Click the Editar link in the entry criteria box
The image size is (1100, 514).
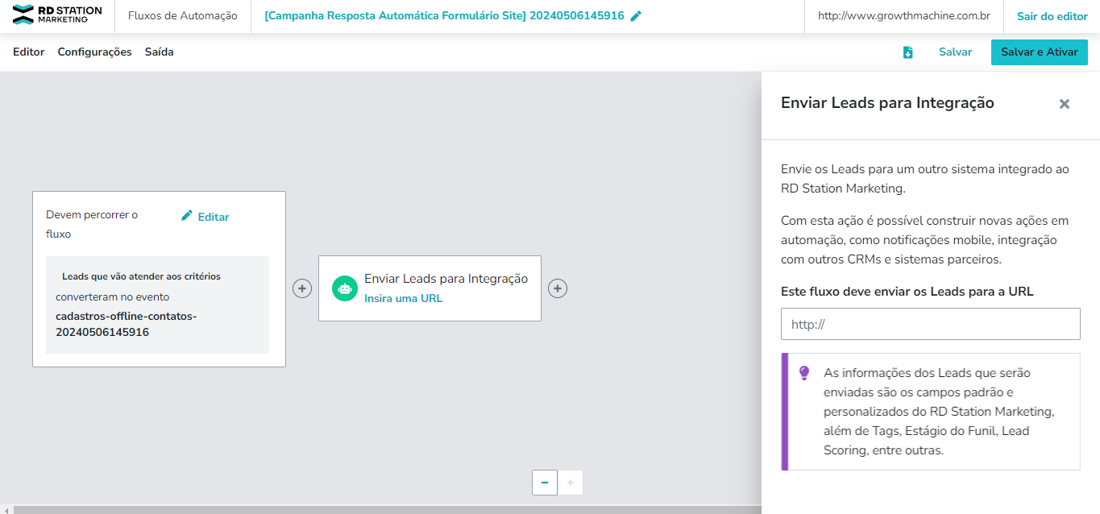[x=205, y=217]
